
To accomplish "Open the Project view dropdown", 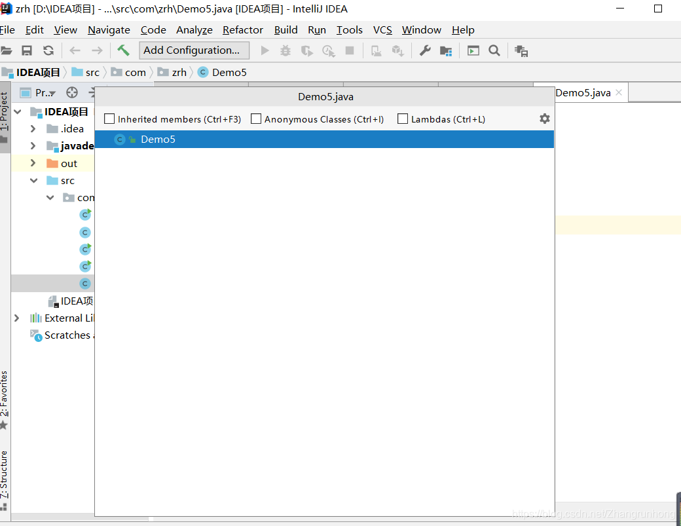I will (x=46, y=92).
